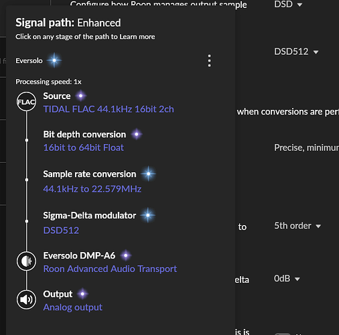Click the Output speaker volume icon
The width and height of the screenshot is (339, 335).
coord(26,299)
